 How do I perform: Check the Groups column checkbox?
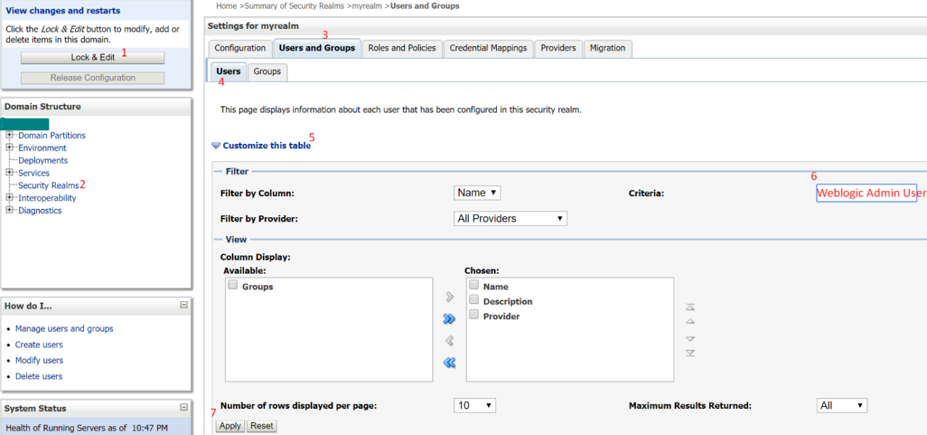[x=233, y=285]
